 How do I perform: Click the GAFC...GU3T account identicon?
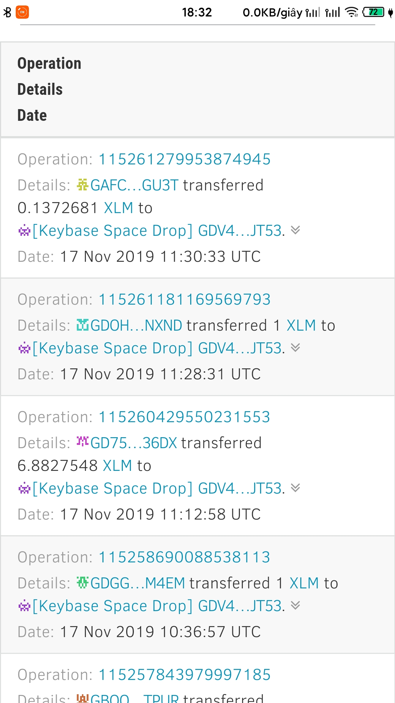(x=83, y=185)
